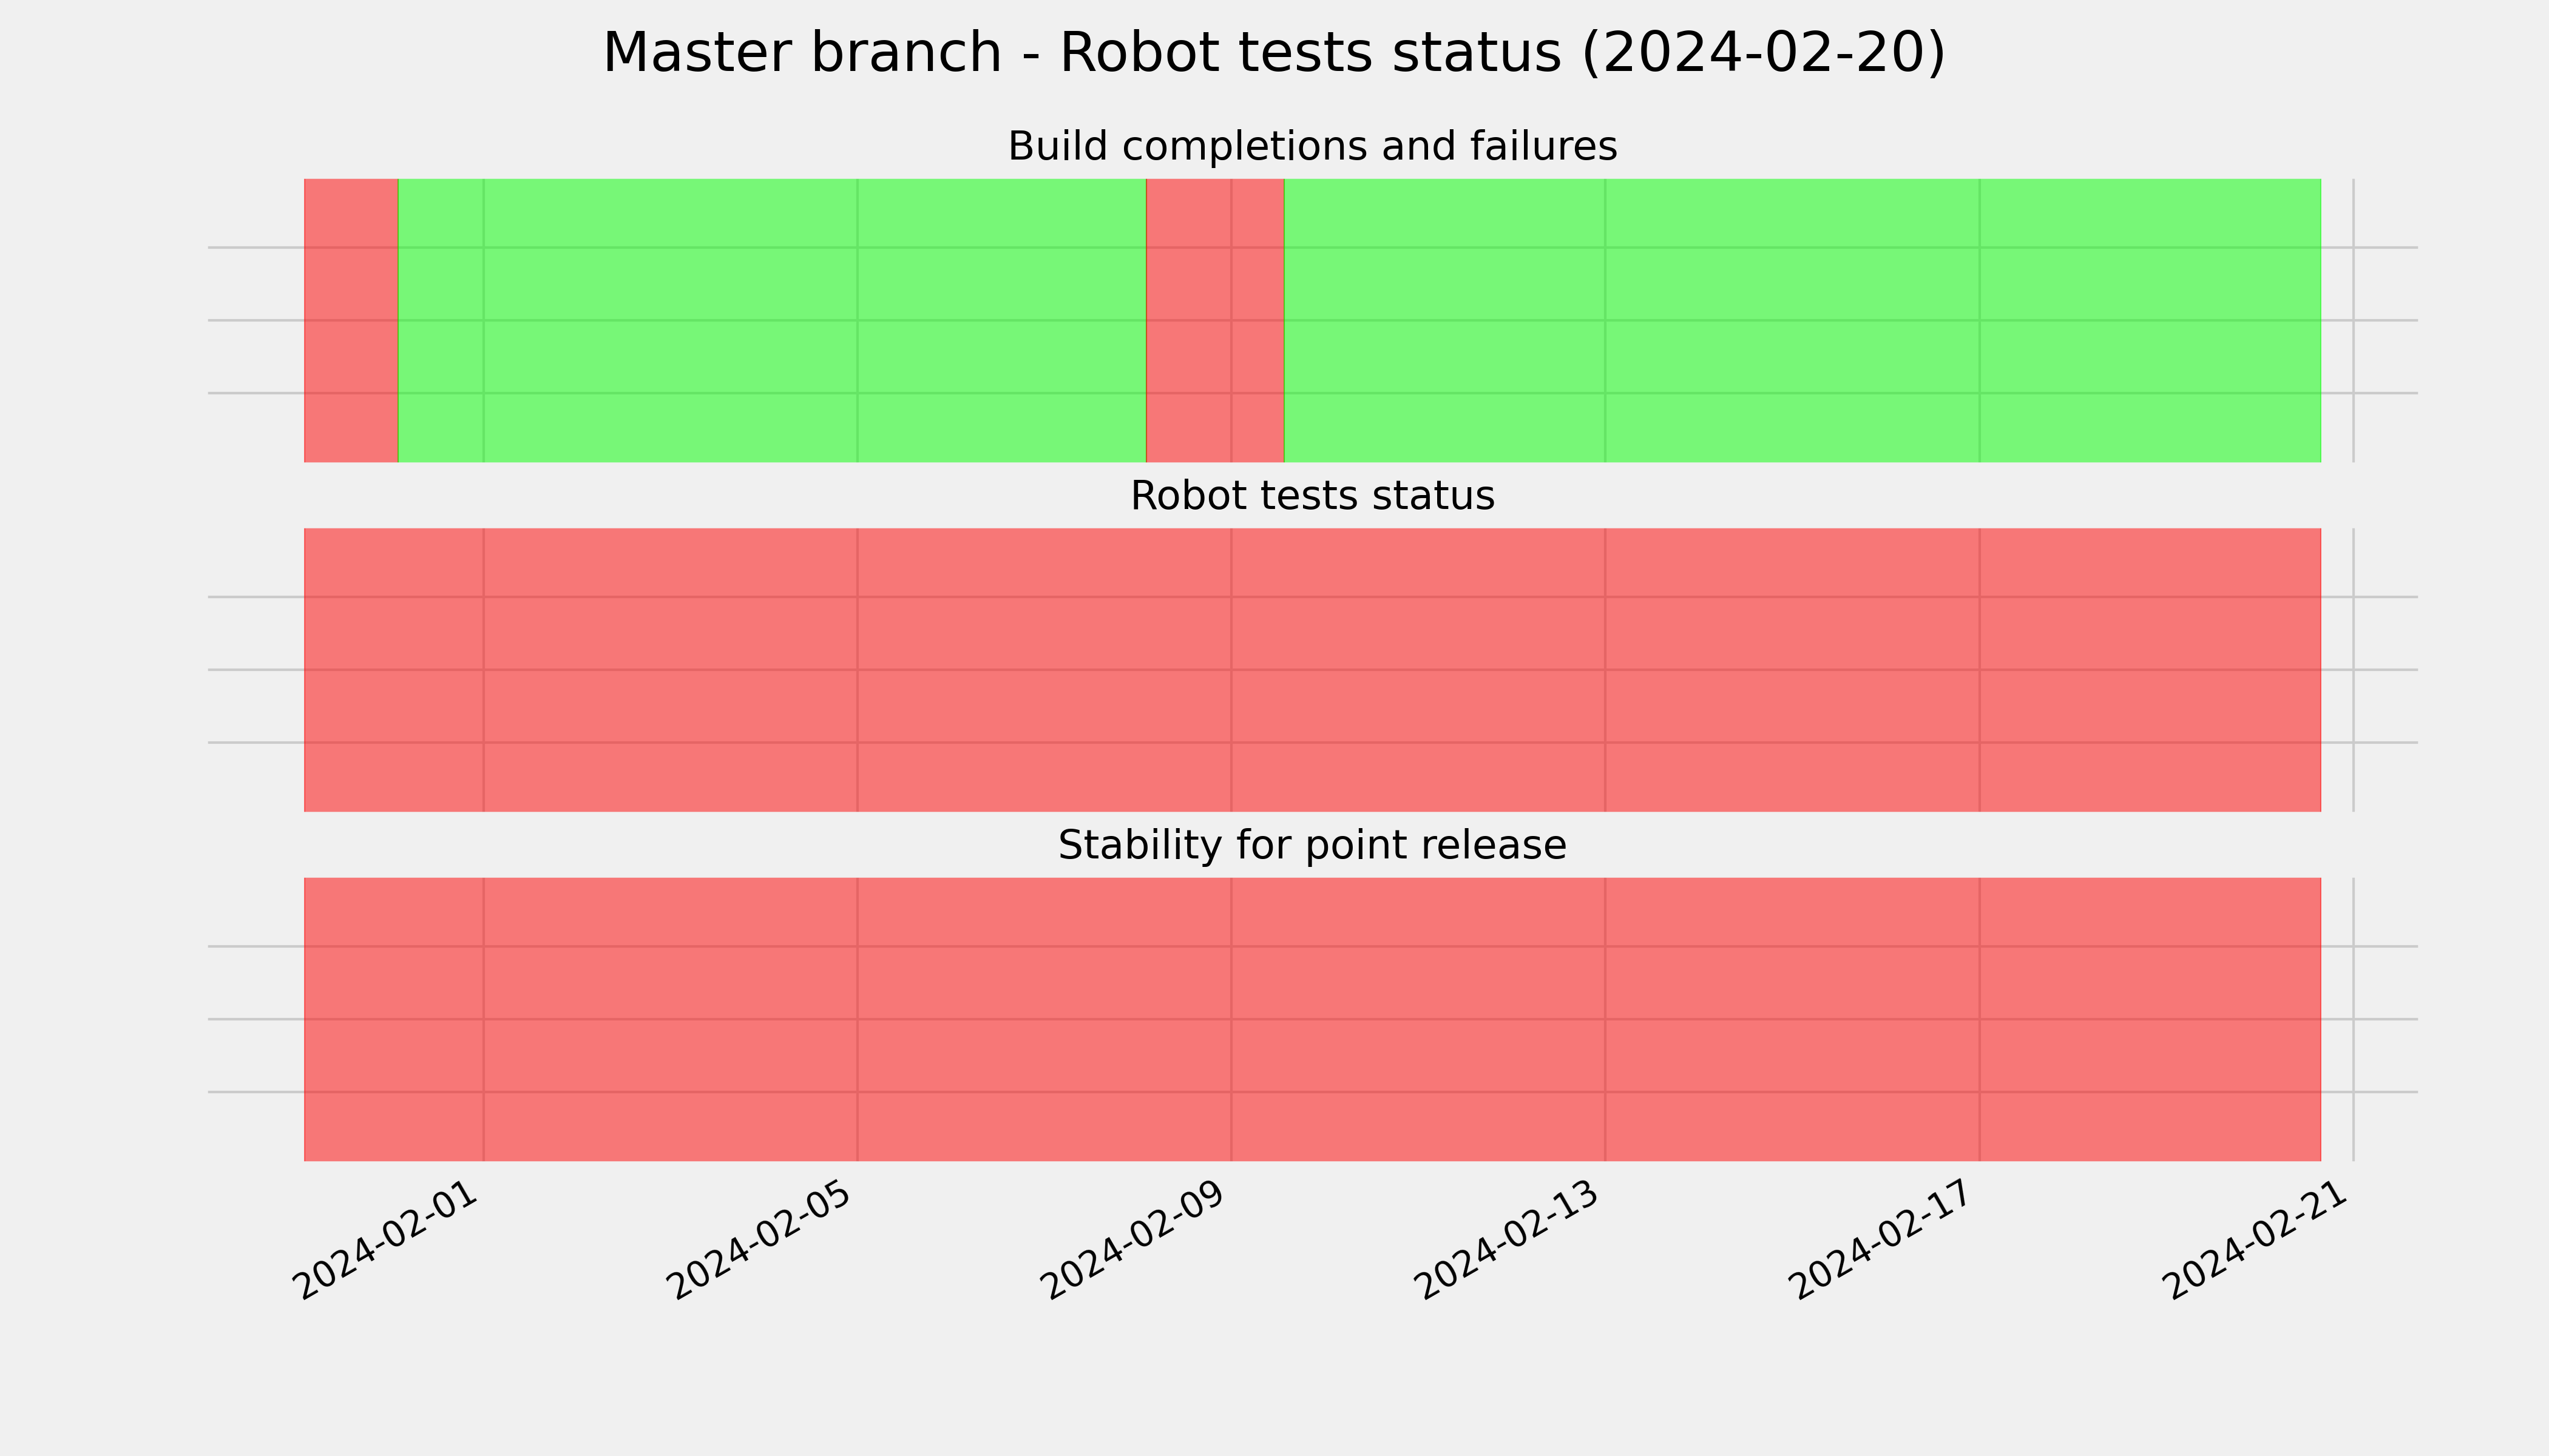Click the first red failure band in builds chart
2549x1456 pixels.
tap(351, 320)
